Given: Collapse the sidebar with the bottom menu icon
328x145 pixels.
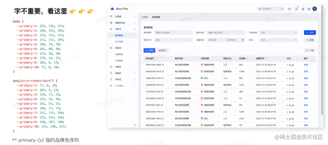Looking at the screenshot, I should click(x=135, y=125).
